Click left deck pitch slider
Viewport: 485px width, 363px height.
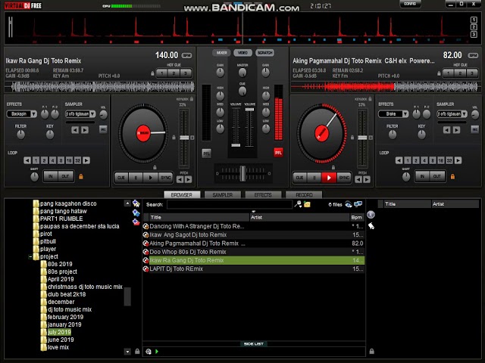point(184,138)
